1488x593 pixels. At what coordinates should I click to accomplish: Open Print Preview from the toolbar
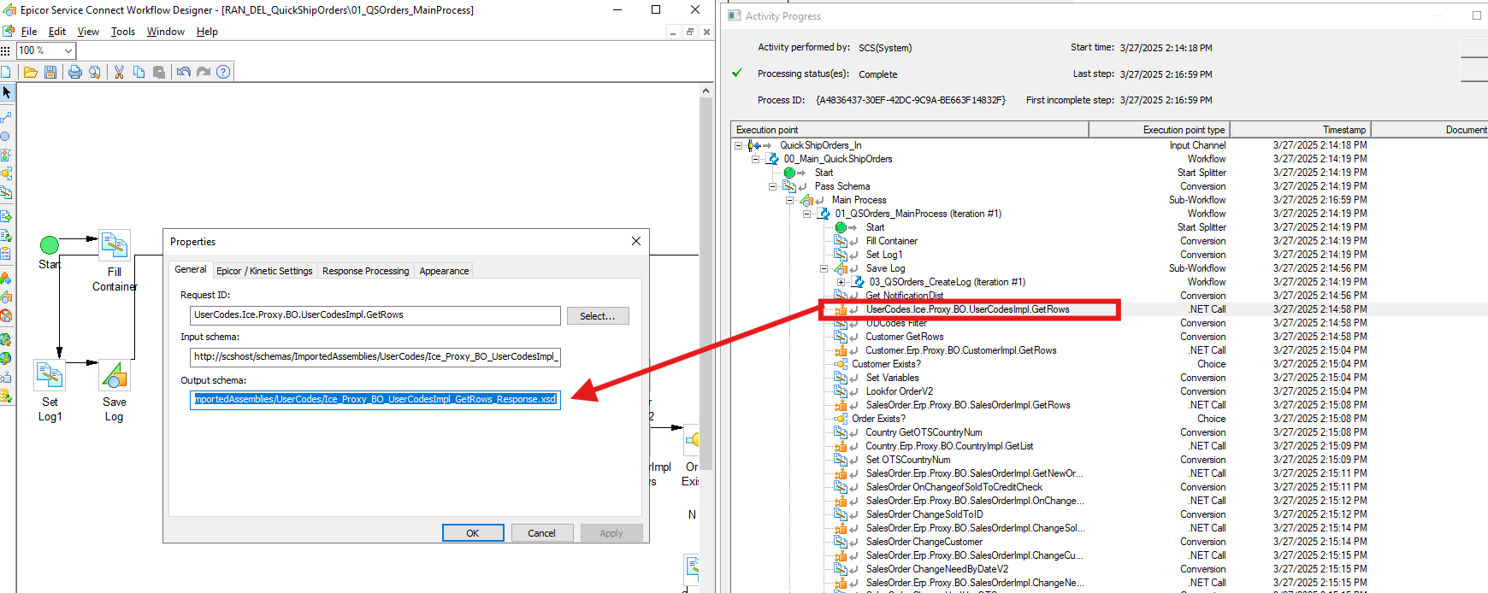point(95,72)
